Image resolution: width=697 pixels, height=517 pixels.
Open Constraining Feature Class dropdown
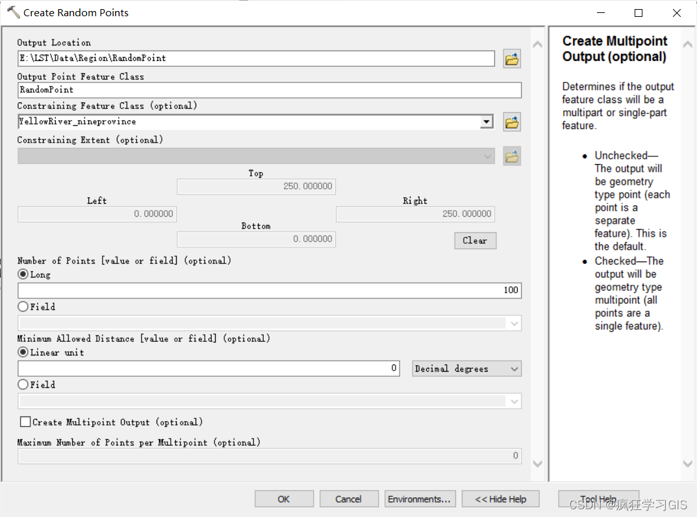pos(487,121)
